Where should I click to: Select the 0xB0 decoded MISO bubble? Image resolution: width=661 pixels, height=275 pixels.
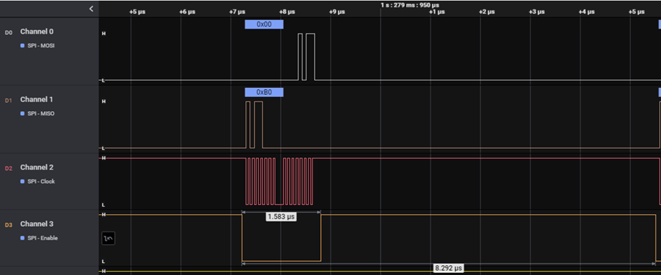click(x=264, y=92)
